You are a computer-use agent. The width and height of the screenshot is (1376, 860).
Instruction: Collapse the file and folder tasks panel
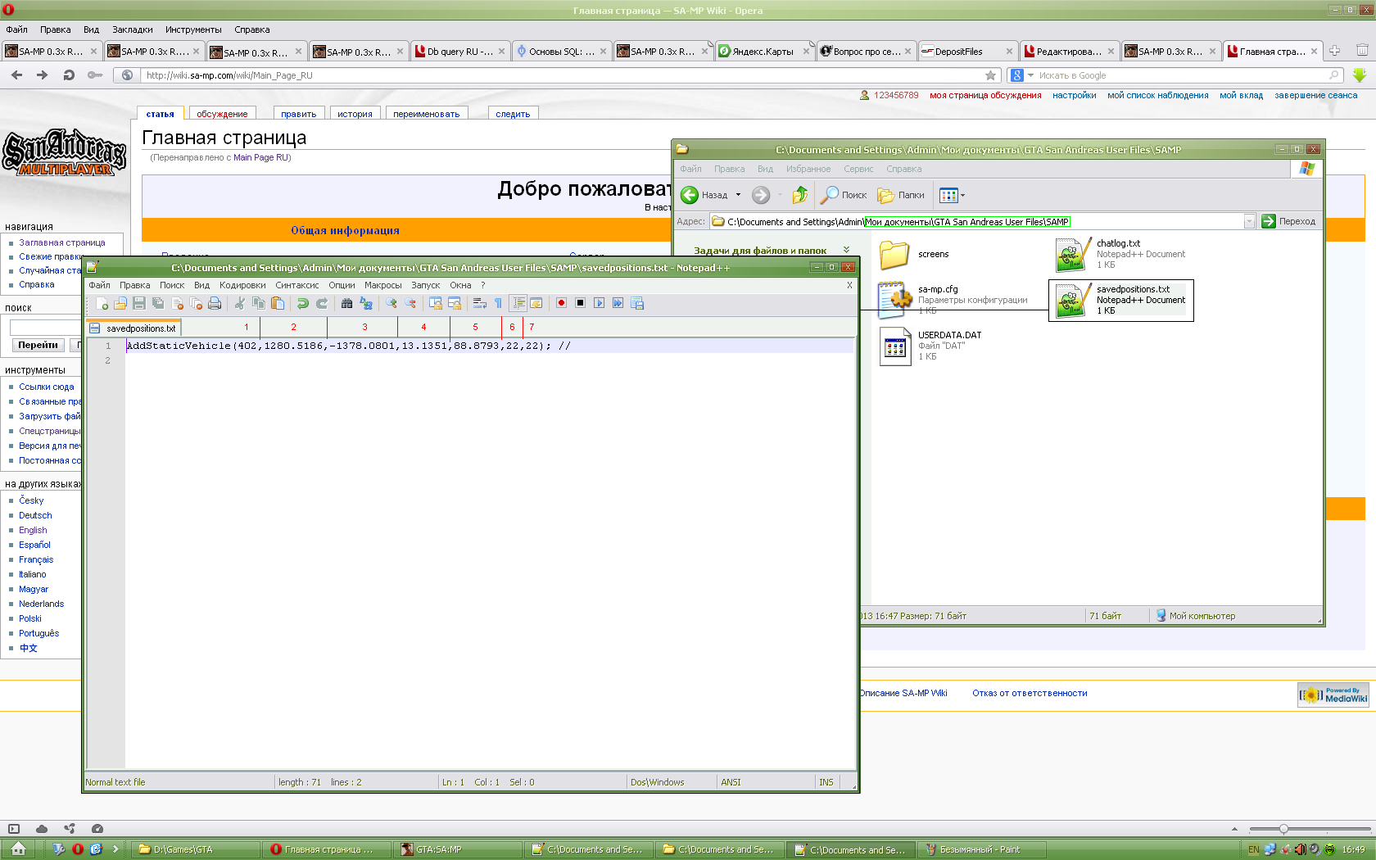coord(846,251)
